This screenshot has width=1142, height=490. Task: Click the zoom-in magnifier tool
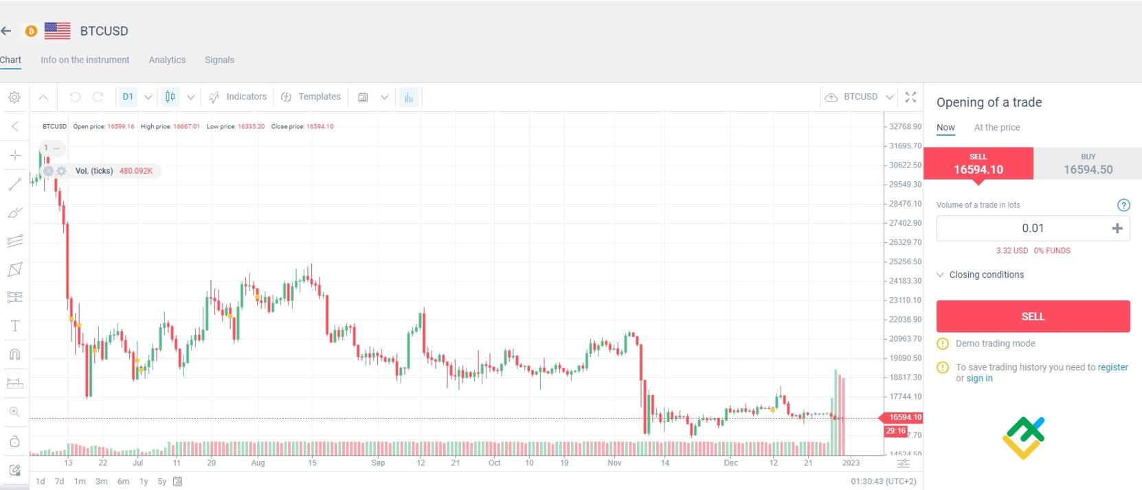click(x=14, y=412)
